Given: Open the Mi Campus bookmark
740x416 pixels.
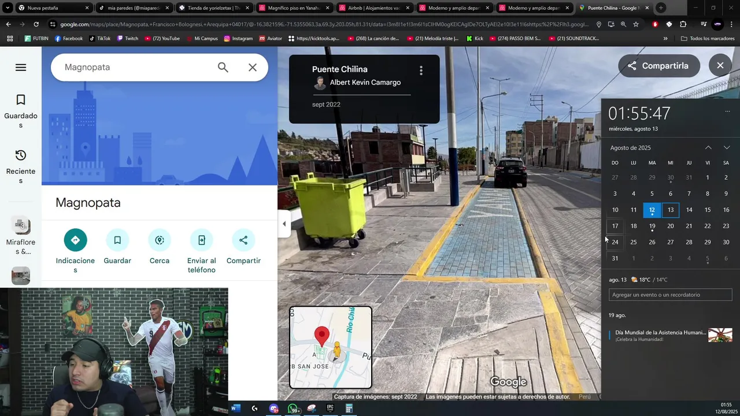Looking at the screenshot, I should tap(202, 39).
